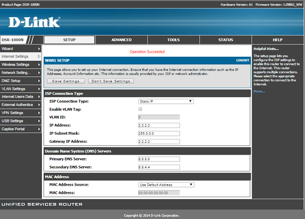Viewport: 305px width, 219px height.
Task: Open the DMZ Setup menu
Action: [x=20, y=80]
